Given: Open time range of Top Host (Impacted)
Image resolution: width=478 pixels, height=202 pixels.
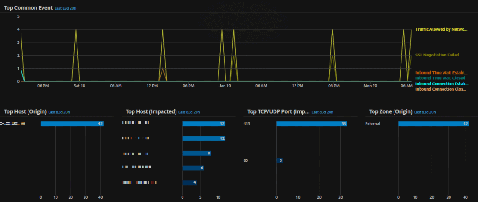Looking at the screenshot, I should 190,112.
